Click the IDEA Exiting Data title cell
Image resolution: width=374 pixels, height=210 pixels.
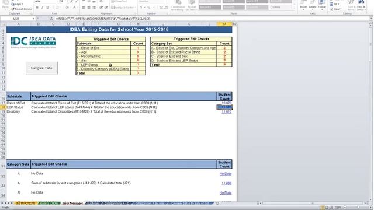[x=119, y=30]
